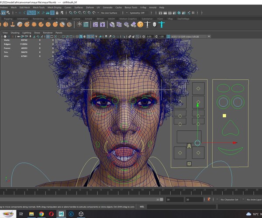Open the Deform menu

pos(90,7)
